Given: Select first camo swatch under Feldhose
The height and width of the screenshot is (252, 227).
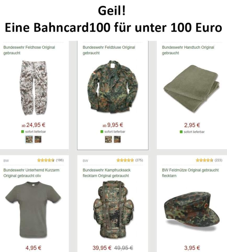Looking at the screenshot, I should 29,139.
